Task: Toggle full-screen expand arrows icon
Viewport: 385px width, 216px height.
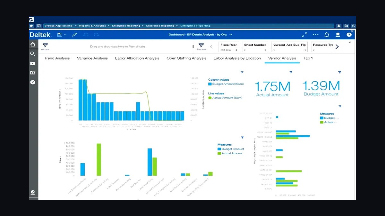Action: pyautogui.click(x=304, y=35)
